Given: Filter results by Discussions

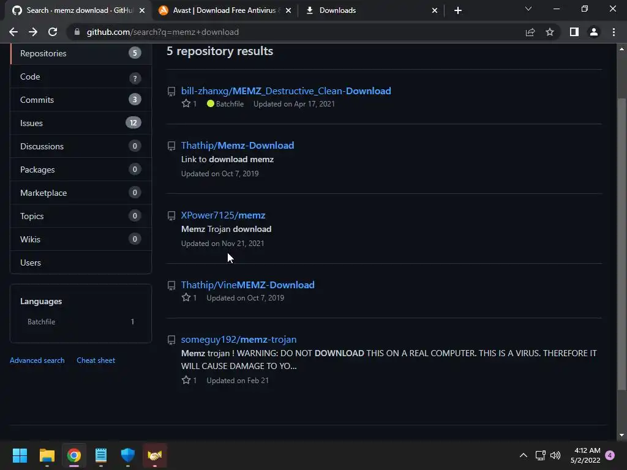Looking at the screenshot, I should pos(81,146).
